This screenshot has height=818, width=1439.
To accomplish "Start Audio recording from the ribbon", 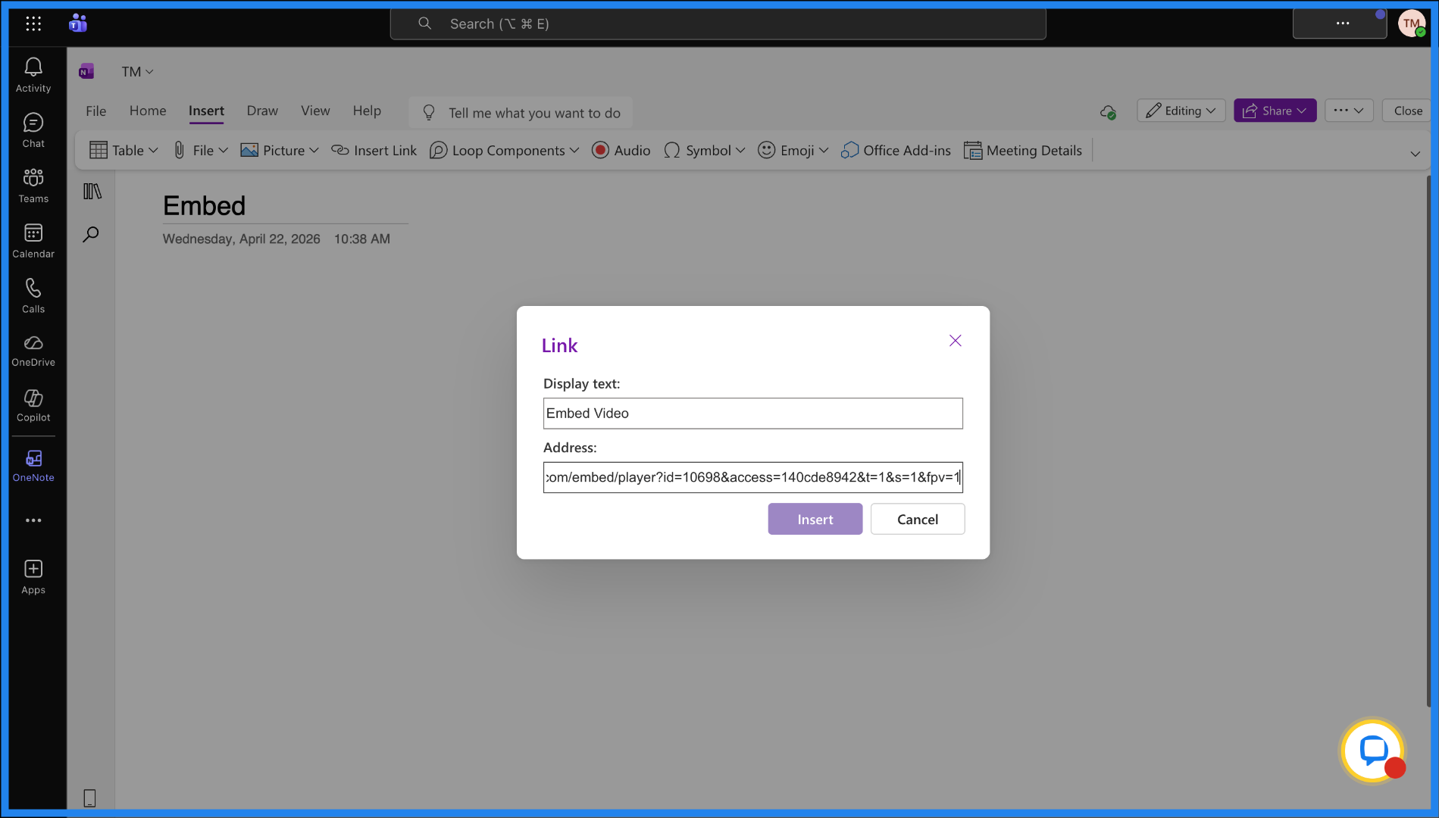I will pos(621,151).
